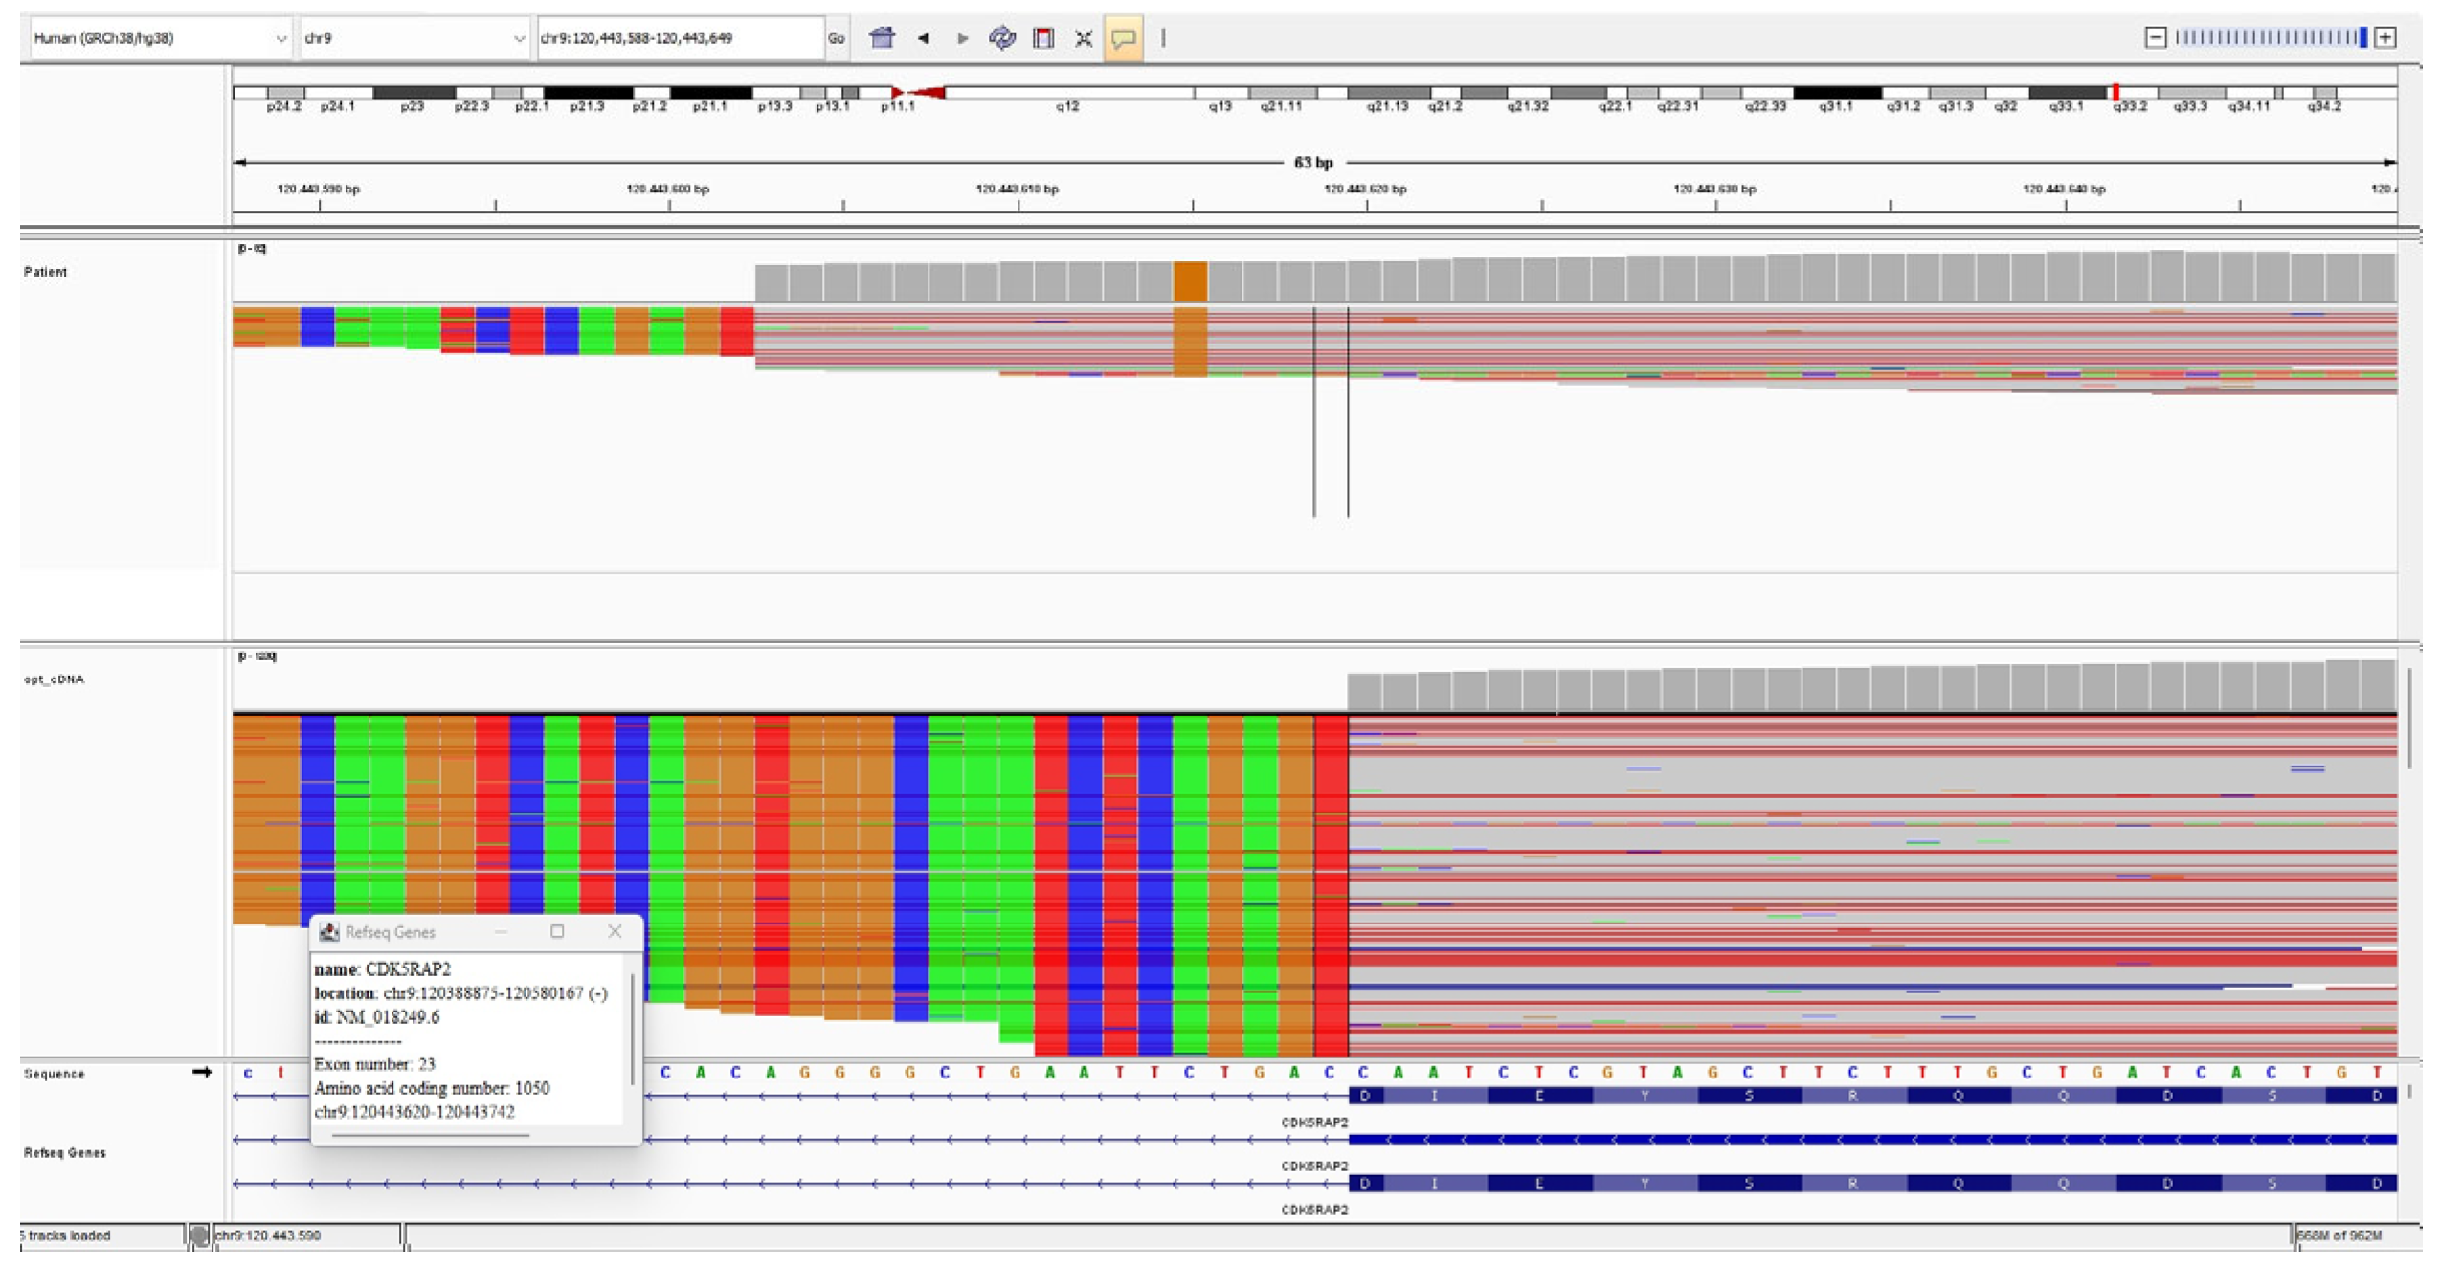Close the Refseq Genes popup
The image size is (2440, 1268).
pyautogui.click(x=615, y=931)
